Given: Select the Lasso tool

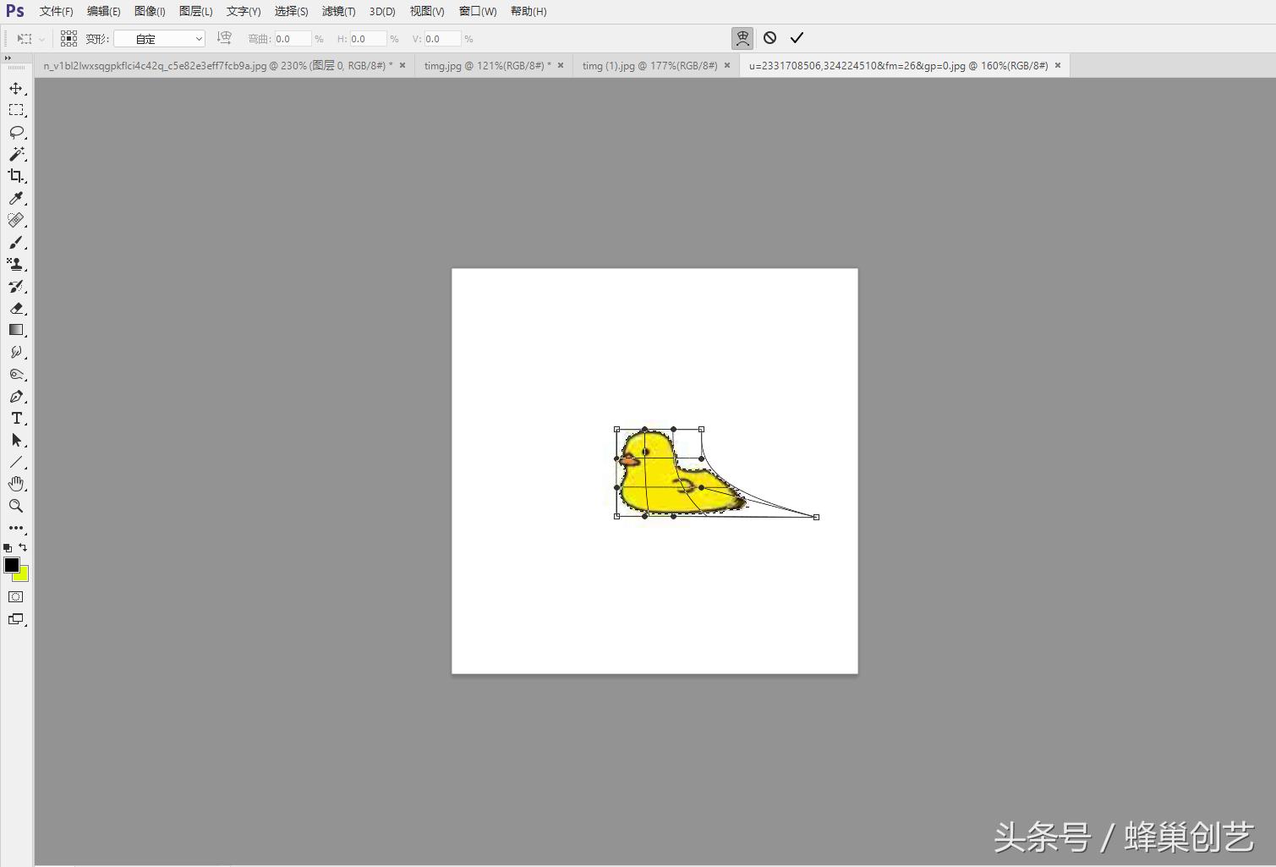Looking at the screenshot, I should coord(16,132).
